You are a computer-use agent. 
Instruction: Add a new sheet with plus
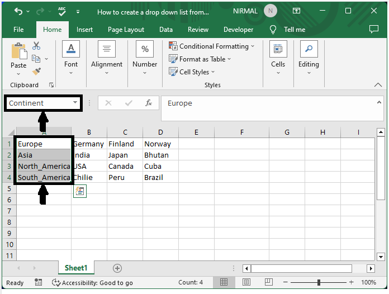[x=117, y=268]
